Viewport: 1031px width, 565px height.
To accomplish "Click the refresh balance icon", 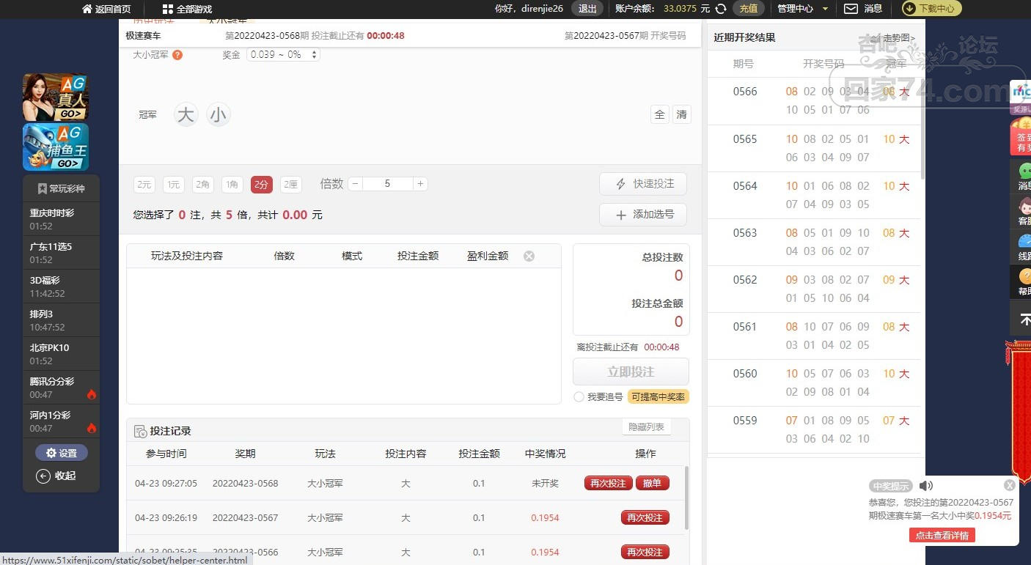I will 721,9.
